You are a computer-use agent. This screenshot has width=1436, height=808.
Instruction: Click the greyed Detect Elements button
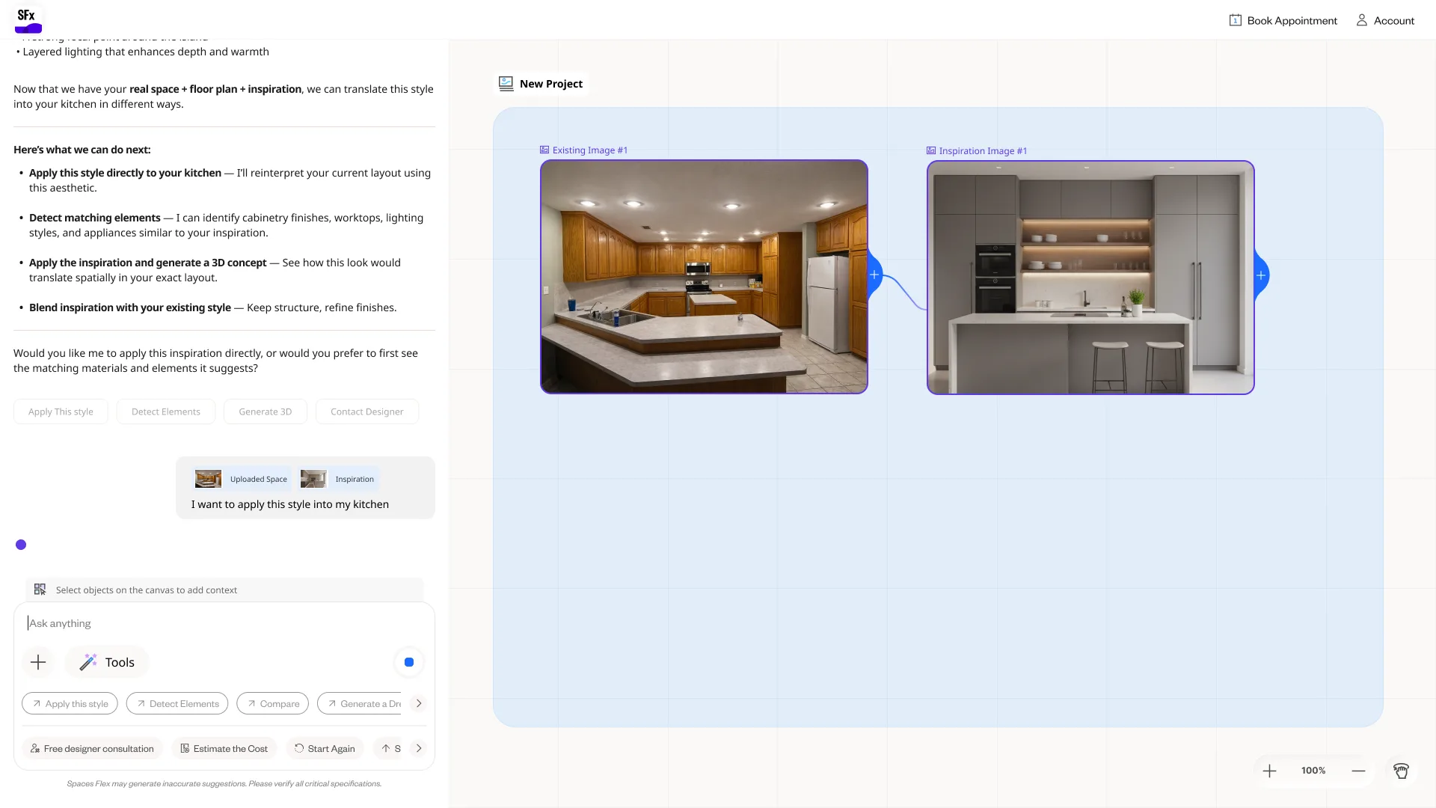tap(166, 411)
